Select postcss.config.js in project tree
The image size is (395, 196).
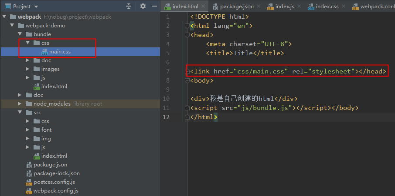tap(80, 182)
